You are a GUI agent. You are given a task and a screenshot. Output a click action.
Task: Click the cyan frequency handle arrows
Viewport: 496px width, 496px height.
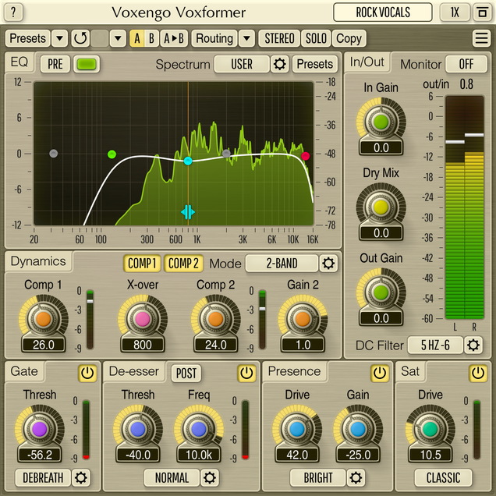pos(188,212)
